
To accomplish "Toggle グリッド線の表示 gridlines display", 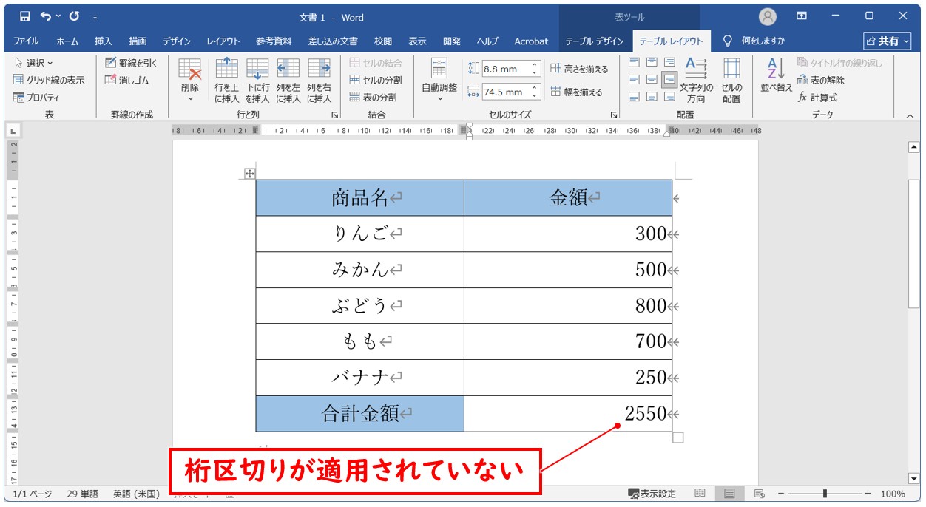I will pyautogui.click(x=49, y=80).
